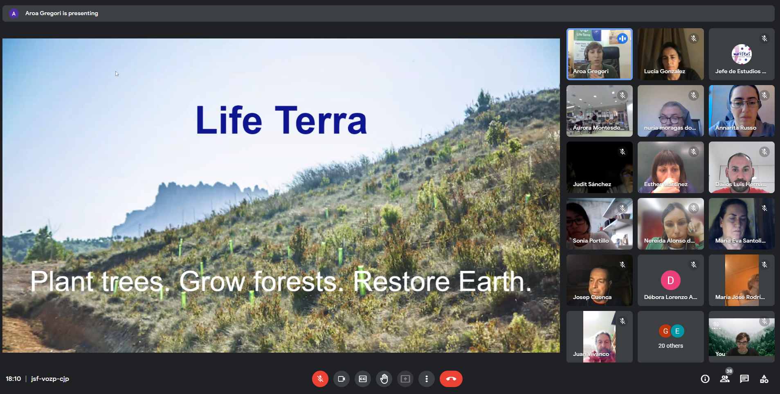Click muted mic icon on Jefe de Estudios tile

point(764,38)
